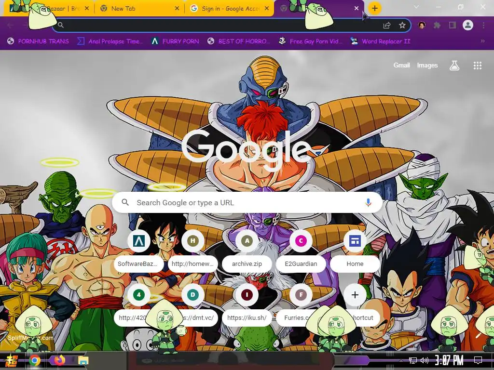The height and width of the screenshot is (370, 494).
Task: Open the Google apps grid
Action: tap(477, 66)
